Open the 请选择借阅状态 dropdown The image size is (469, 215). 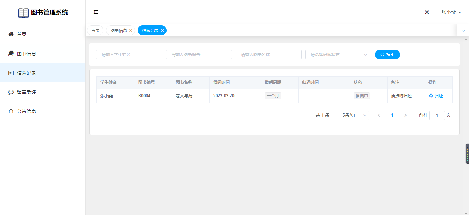[338, 55]
